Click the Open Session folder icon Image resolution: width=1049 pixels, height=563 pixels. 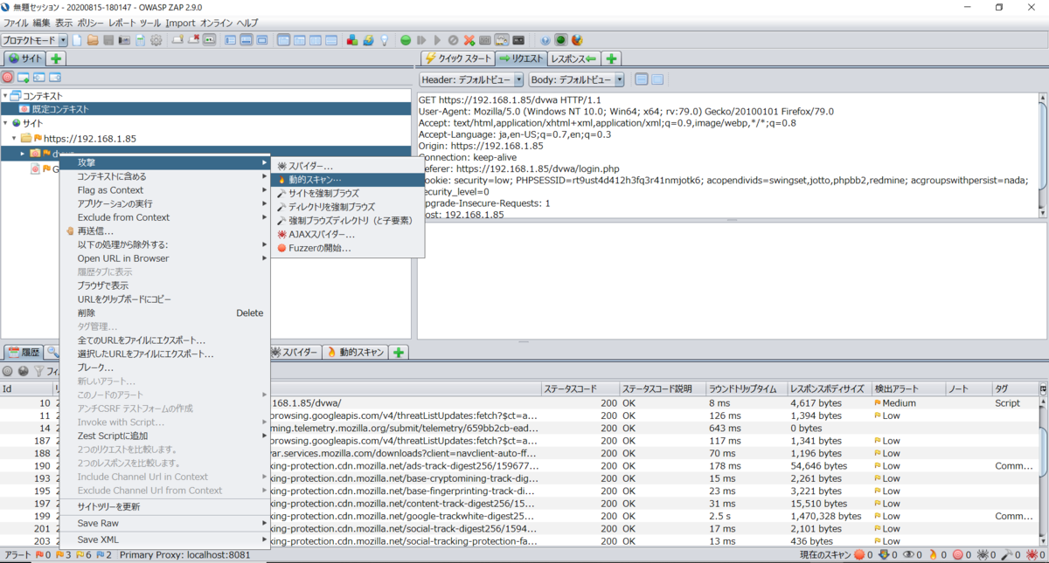click(93, 40)
